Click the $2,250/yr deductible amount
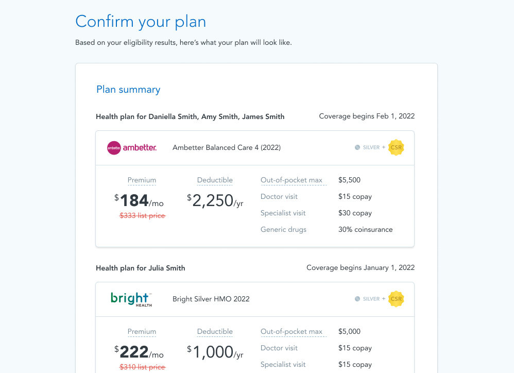This screenshot has width=514, height=373. click(215, 201)
